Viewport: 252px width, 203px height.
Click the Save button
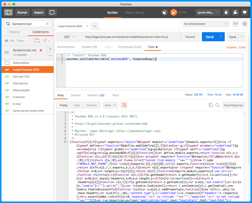233,37
